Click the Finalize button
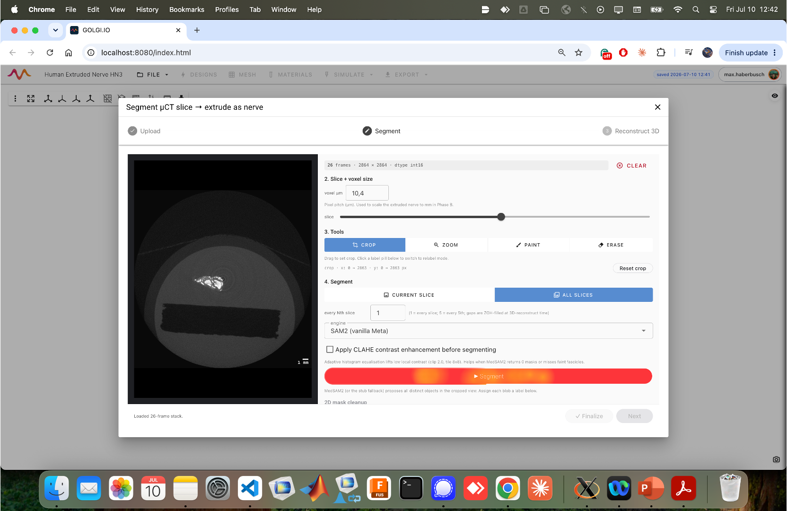The height and width of the screenshot is (511, 787). tap(589, 416)
